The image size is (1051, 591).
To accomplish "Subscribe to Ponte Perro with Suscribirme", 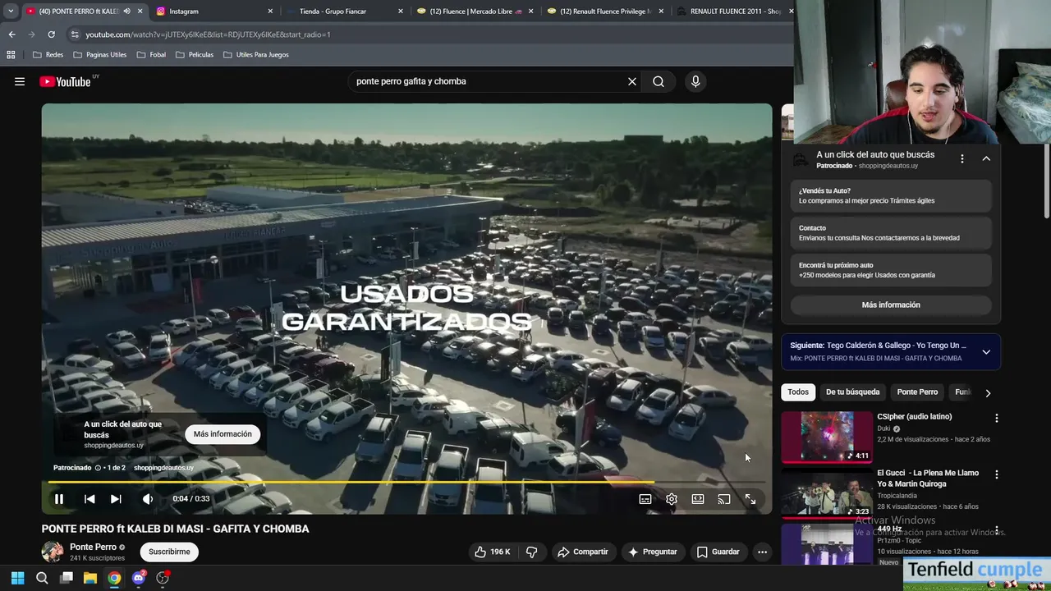I will 169,552.
